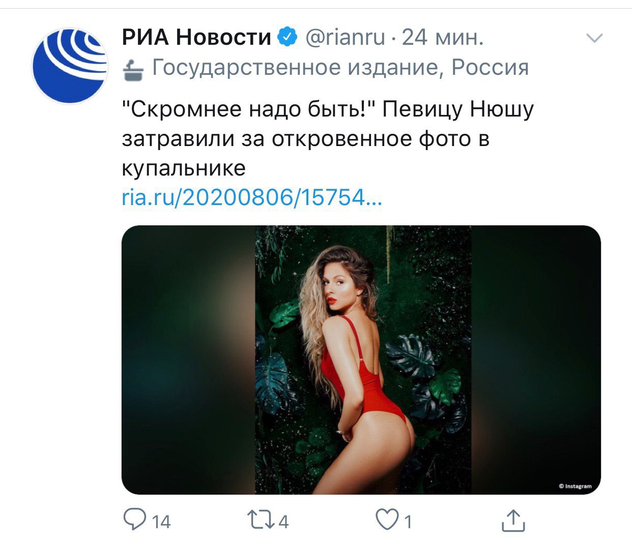632x547 pixels.
Task: Click the tweet text about Певицу Нюшу
Action: click(328, 138)
